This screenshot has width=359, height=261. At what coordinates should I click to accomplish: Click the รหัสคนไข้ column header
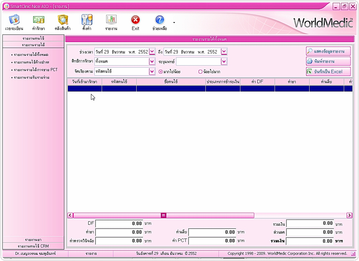(x=119, y=81)
